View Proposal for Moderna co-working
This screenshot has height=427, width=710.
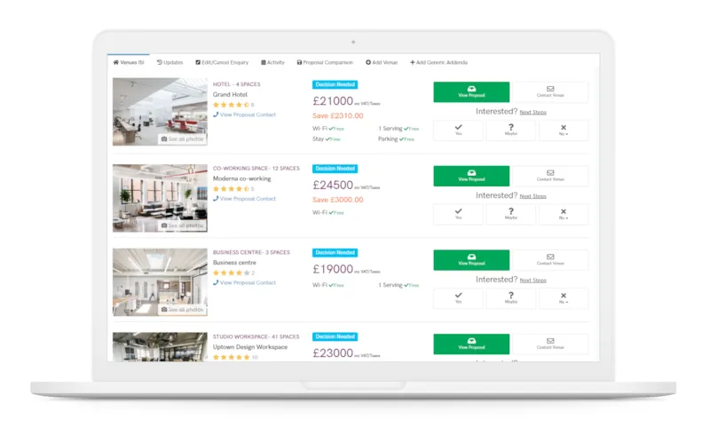tap(471, 176)
